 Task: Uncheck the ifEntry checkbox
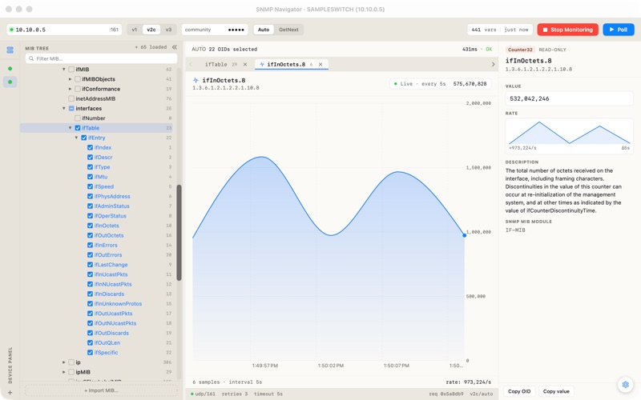(84, 138)
